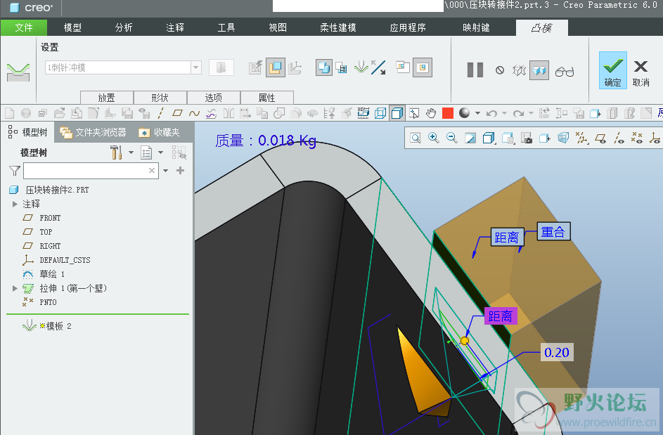This screenshot has height=435, width=663.
Task: Open the 属性 panel
Action: click(266, 98)
